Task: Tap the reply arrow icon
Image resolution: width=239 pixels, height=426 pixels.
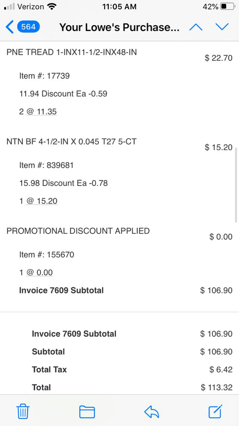Action: click(152, 412)
